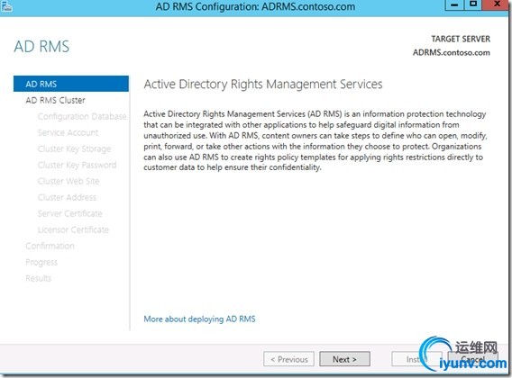
Task: Select the Licensor Certificate step
Action: (73, 229)
